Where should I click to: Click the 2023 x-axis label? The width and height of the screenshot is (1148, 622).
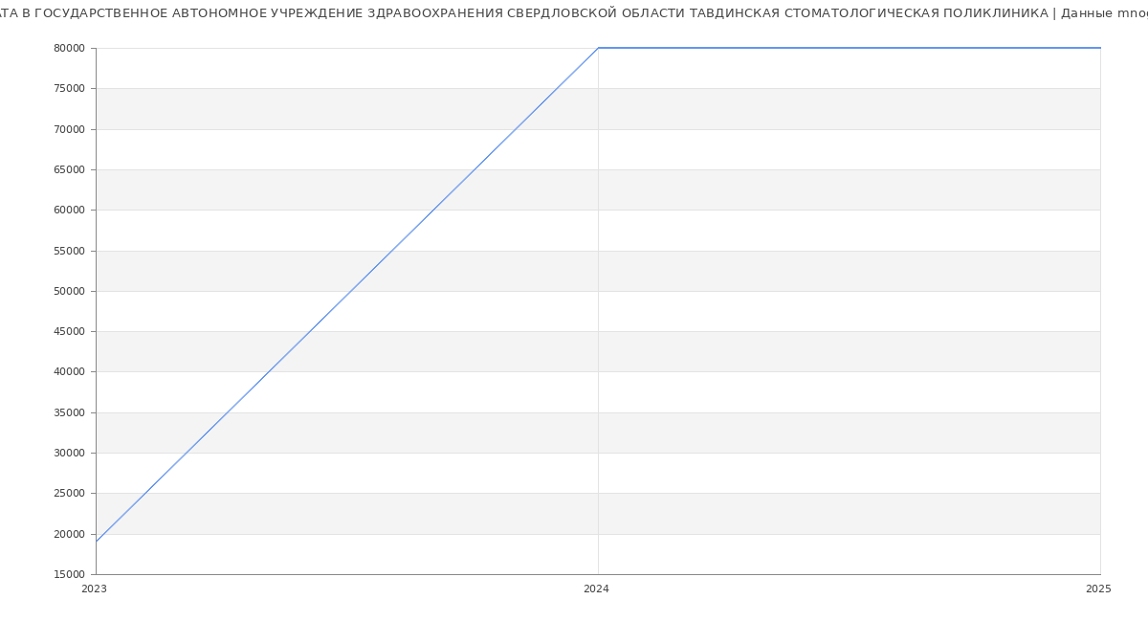point(94,589)
